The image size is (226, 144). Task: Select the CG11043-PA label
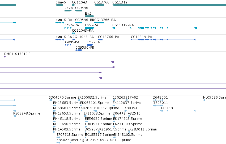coord(83,37)
